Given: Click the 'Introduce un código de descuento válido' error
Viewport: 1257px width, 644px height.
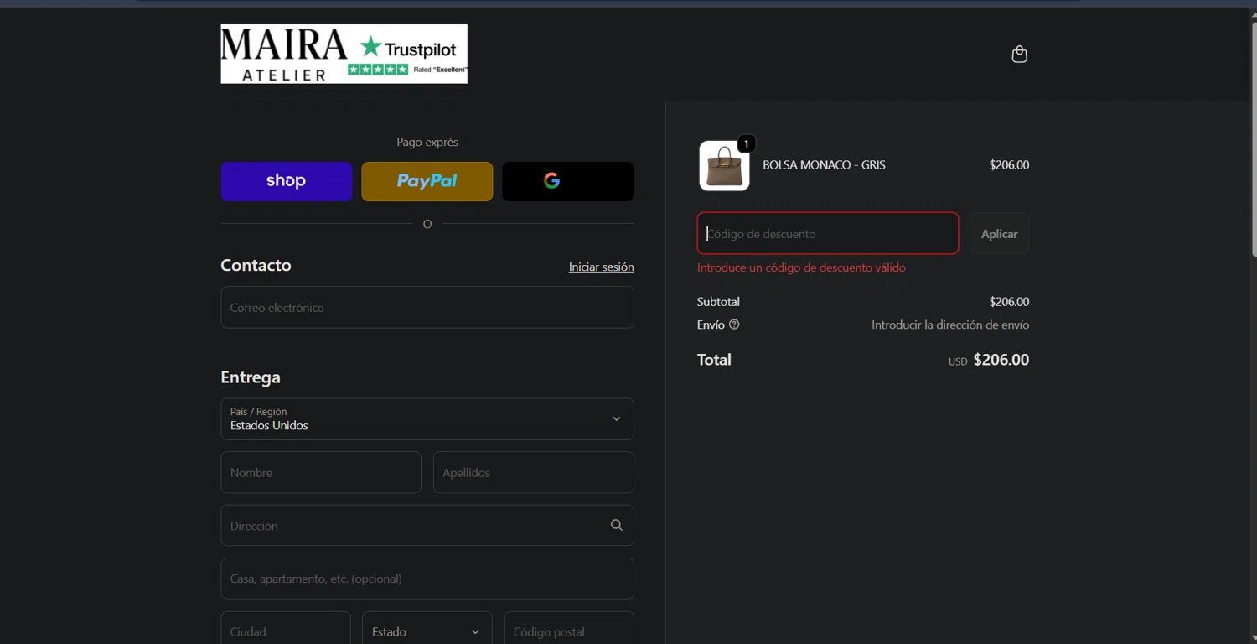Looking at the screenshot, I should (801, 267).
